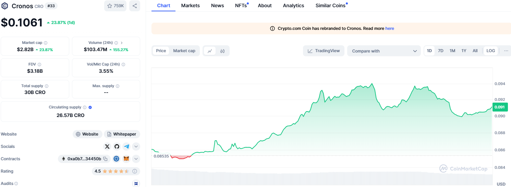Open the Markets tab
Screen dimensions: 511x187
(191, 5)
